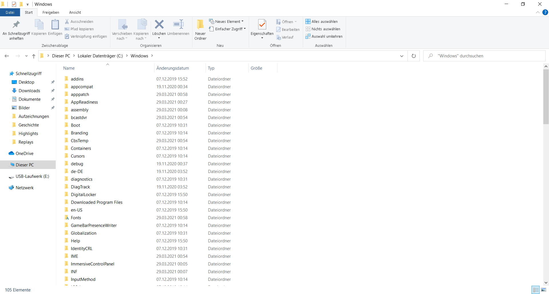Go back with the left arrow
Viewport: 549px width, 294px height.
[x=7, y=56]
